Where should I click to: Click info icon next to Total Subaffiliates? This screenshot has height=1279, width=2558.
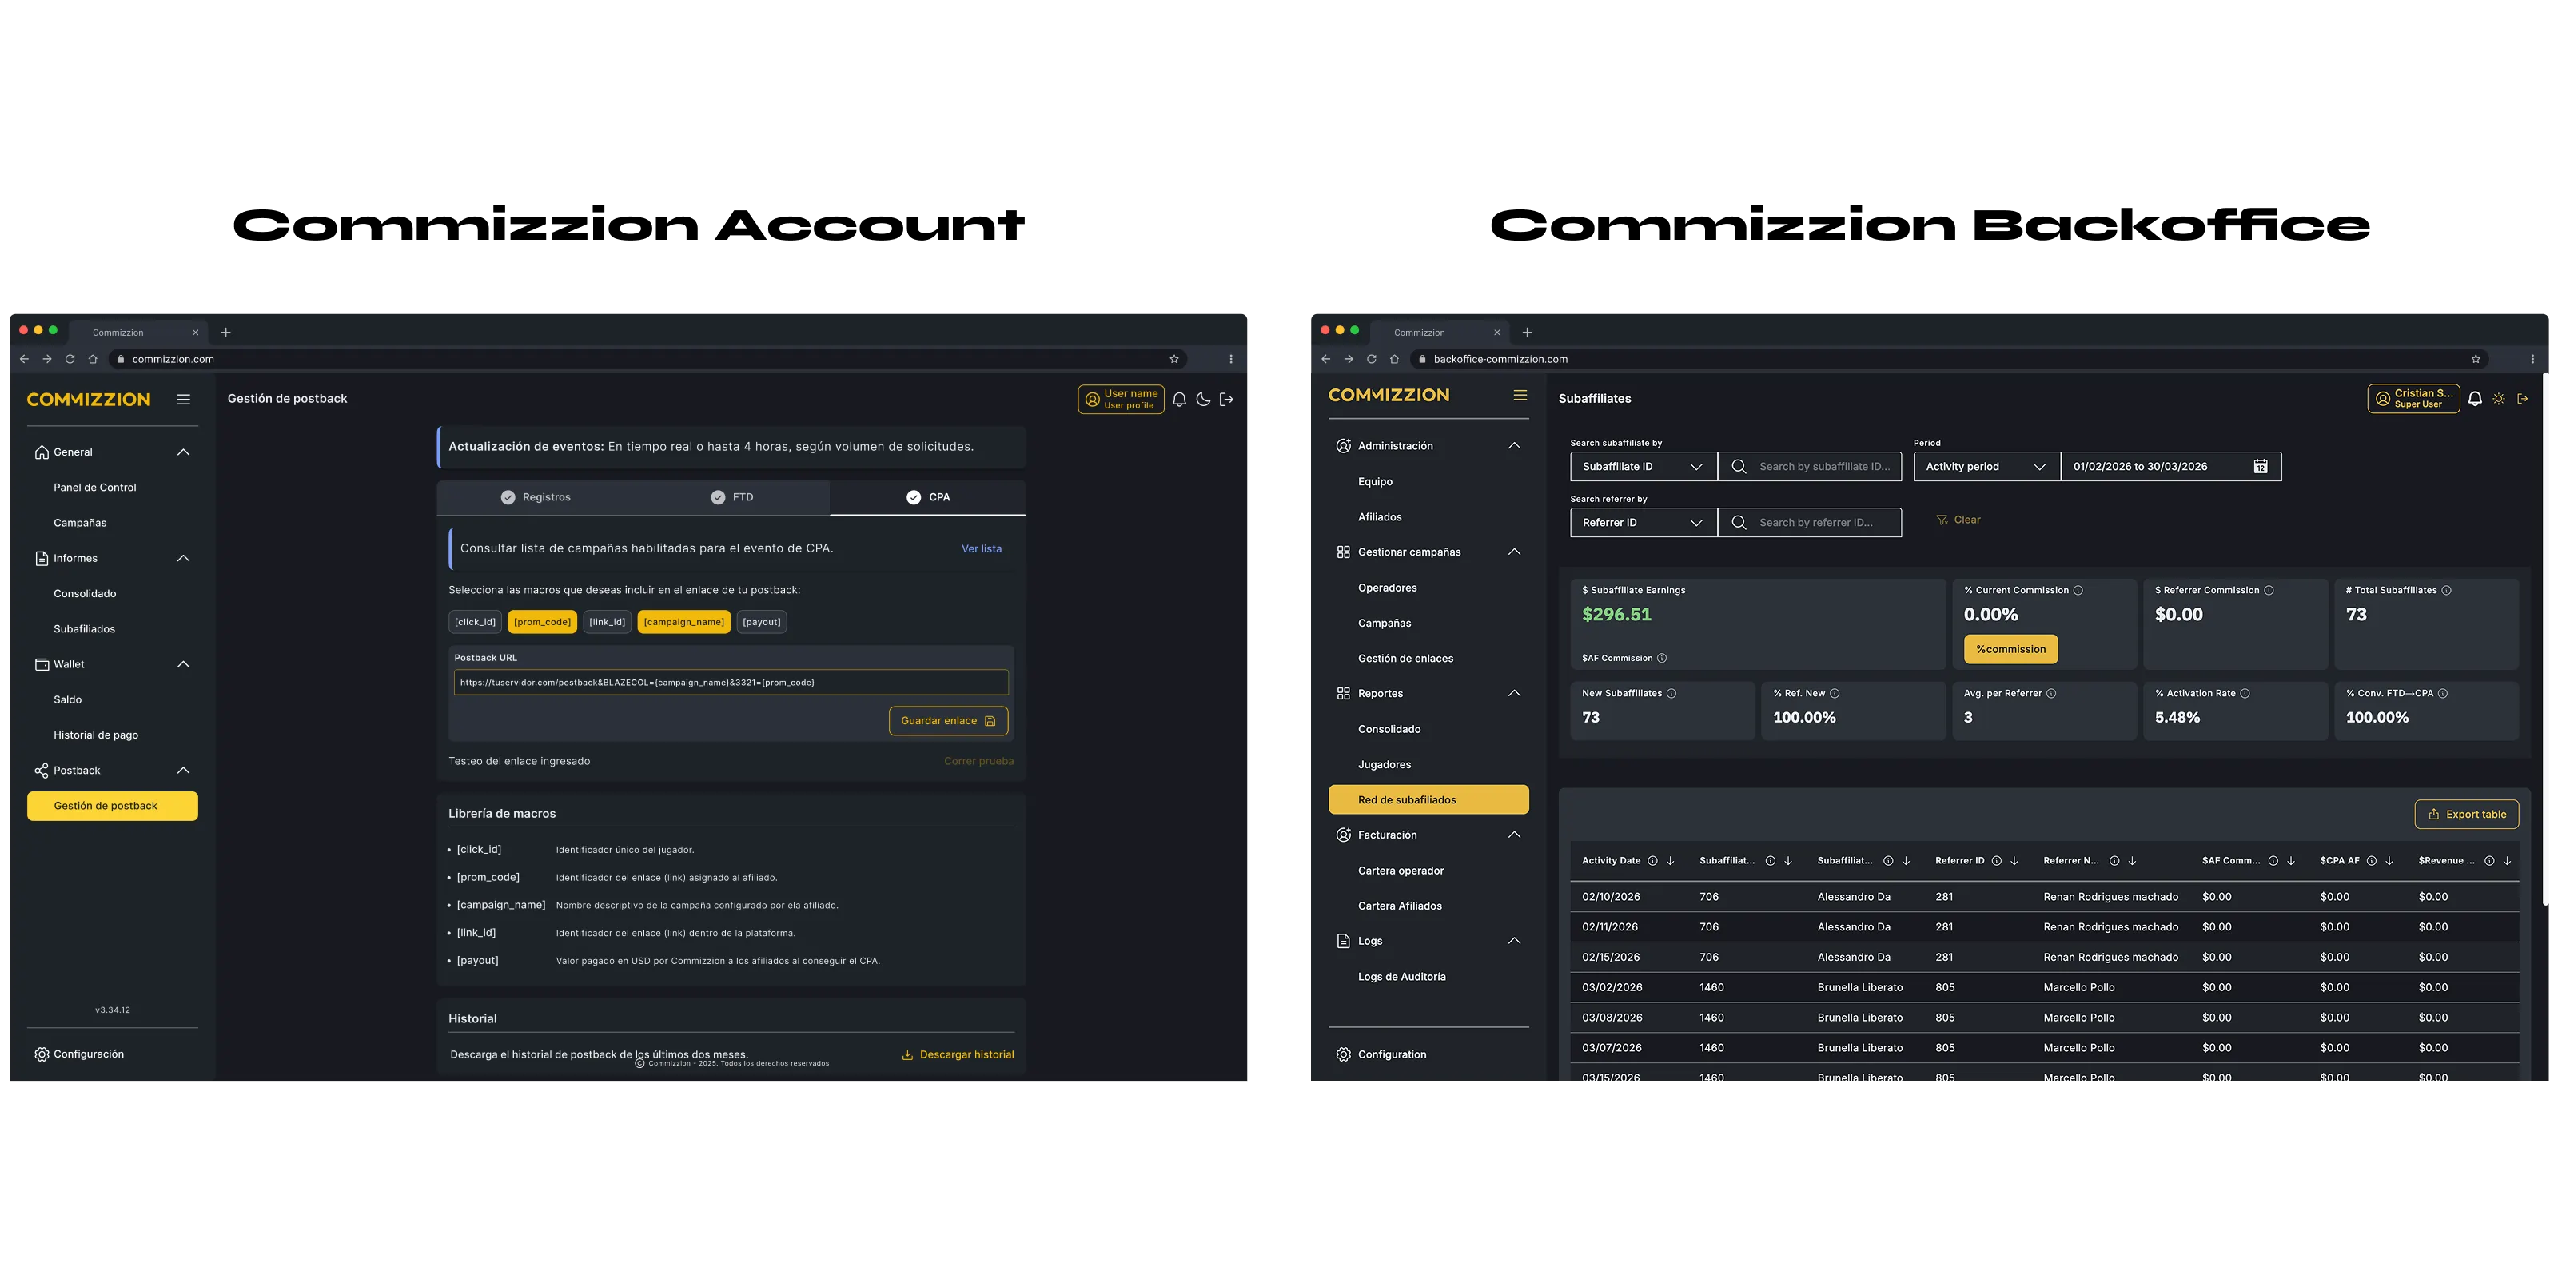click(2446, 590)
